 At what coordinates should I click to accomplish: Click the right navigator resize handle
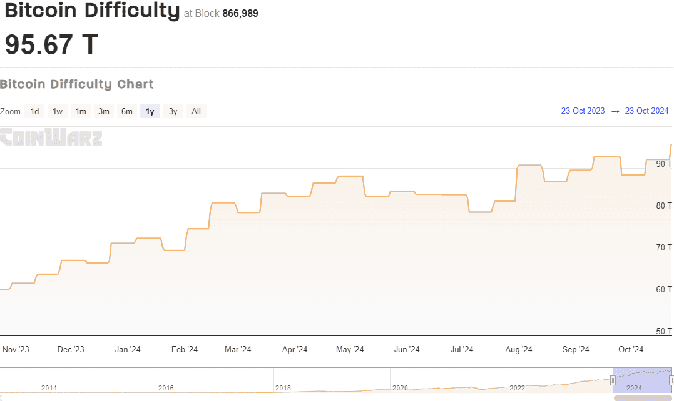[671, 380]
